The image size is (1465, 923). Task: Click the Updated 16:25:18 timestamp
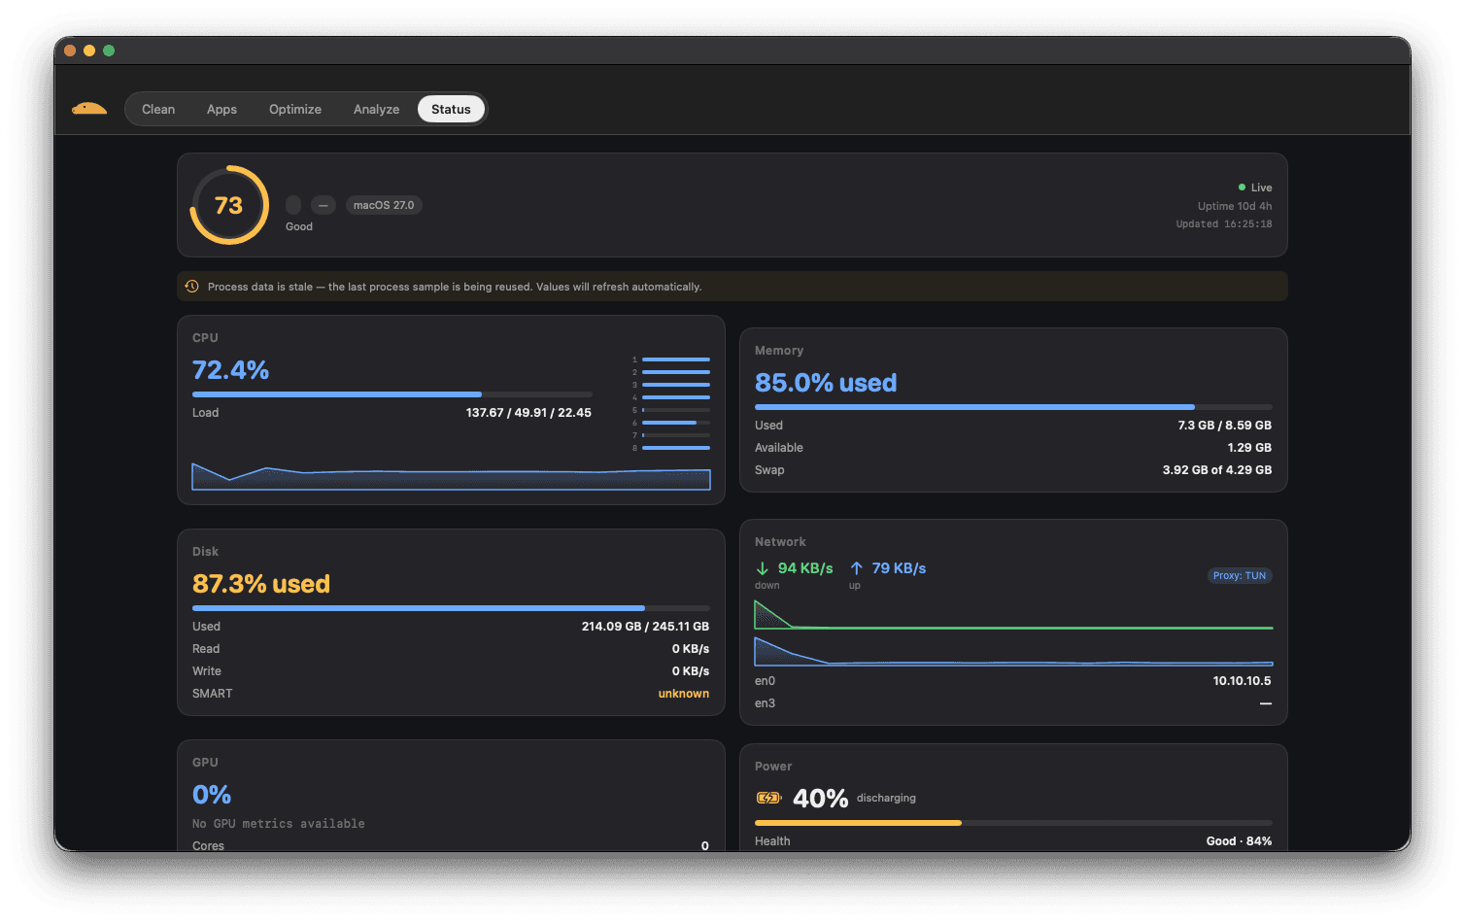click(x=1224, y=224)
